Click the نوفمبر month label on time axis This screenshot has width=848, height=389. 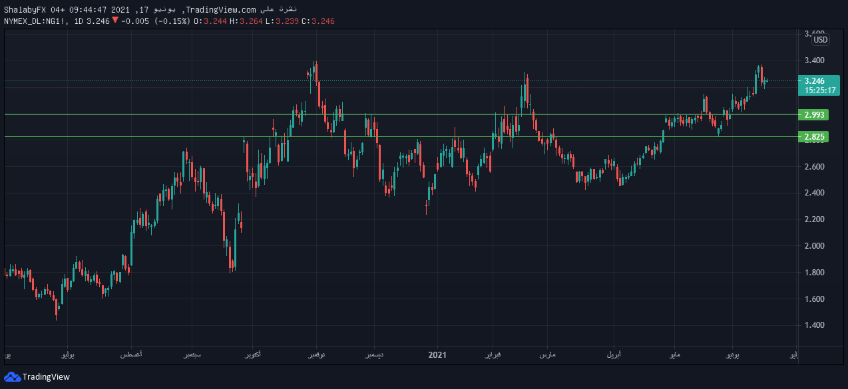pos(316,356)
